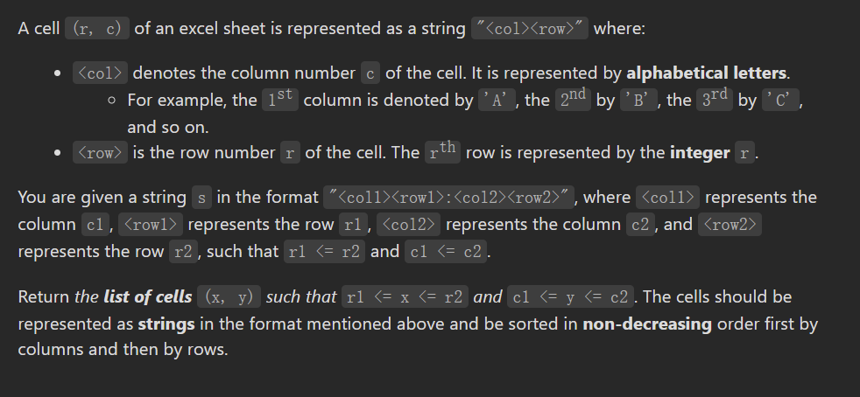Click the 'A' column letter chip
Viewport: 860px width, 397px height.
click(498, 100)
